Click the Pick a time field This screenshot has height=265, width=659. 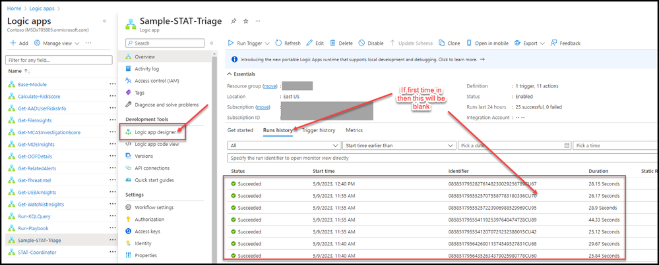click(615, 146)
